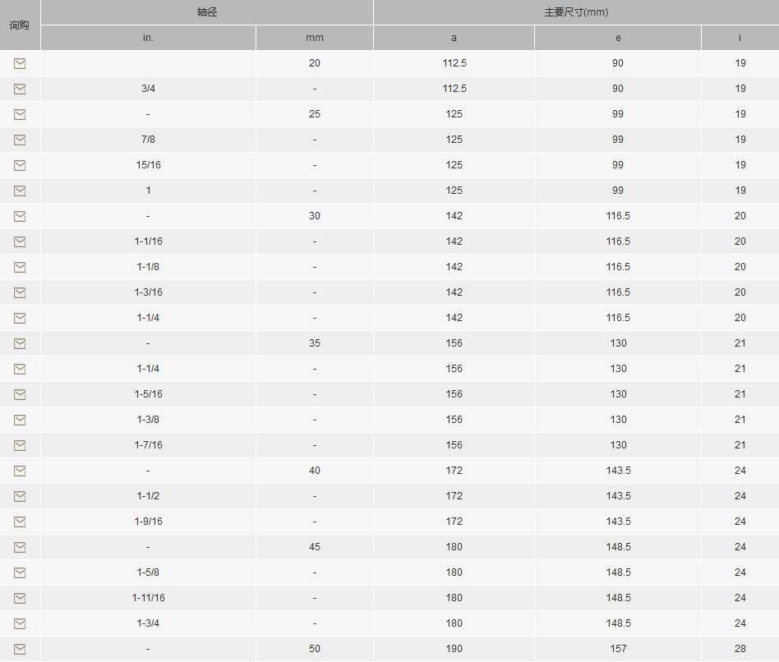Click envelope icon for 15/16 inch row

20,165
